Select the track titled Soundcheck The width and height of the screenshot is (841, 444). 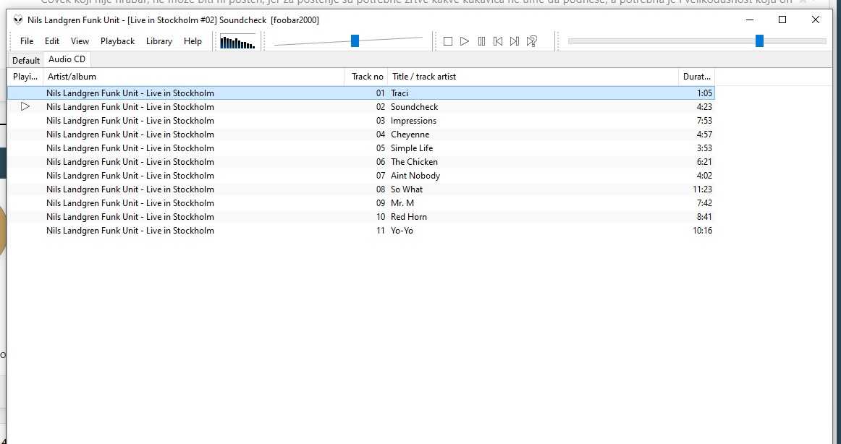(x=415, y=107)
